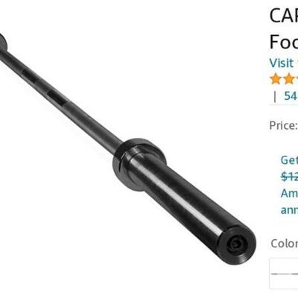Click the thick loading sleeve of barbell
The image size is (298, 298).
click(x=188, y=199)
